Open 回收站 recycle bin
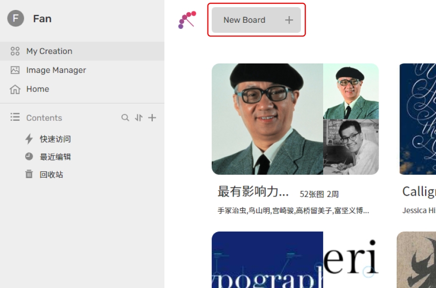 [51, 174]
